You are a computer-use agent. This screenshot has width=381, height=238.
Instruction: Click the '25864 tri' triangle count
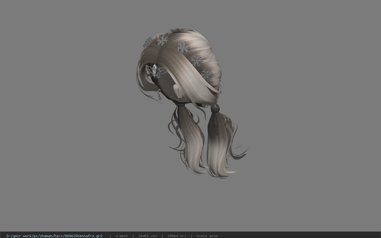click(x=177, y=236)
